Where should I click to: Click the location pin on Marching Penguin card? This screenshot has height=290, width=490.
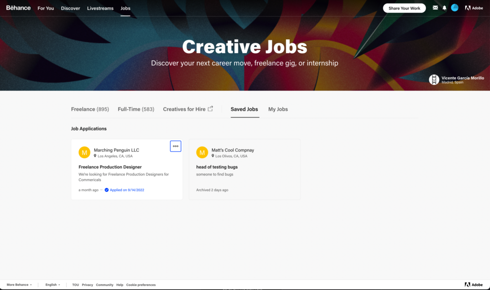(x=96, y=156)
